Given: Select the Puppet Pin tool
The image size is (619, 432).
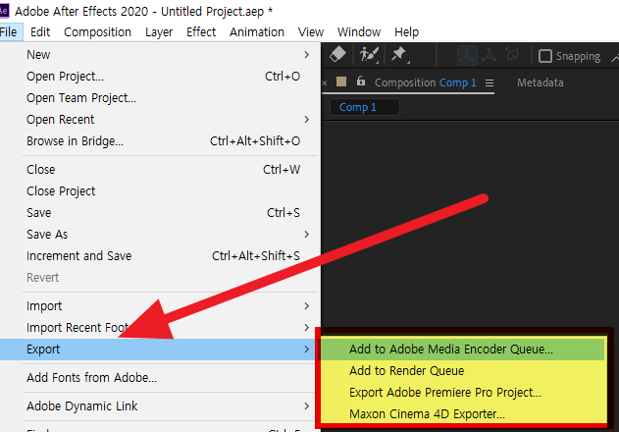Looking at the screenshot, I should point(400,54).
